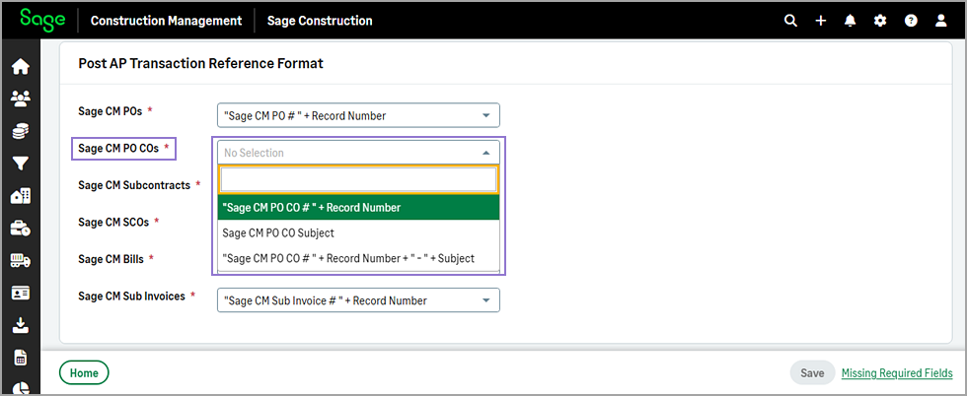Open the Missing Required Fields link
Viewport: 967px width, 396px height.
tap(897, 372)
